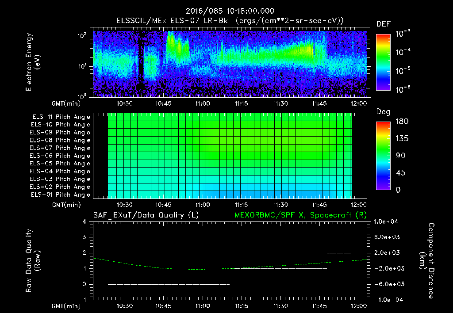
Task: Click the 6.0e+03 tick on distance axis
Action: (387, 237)
